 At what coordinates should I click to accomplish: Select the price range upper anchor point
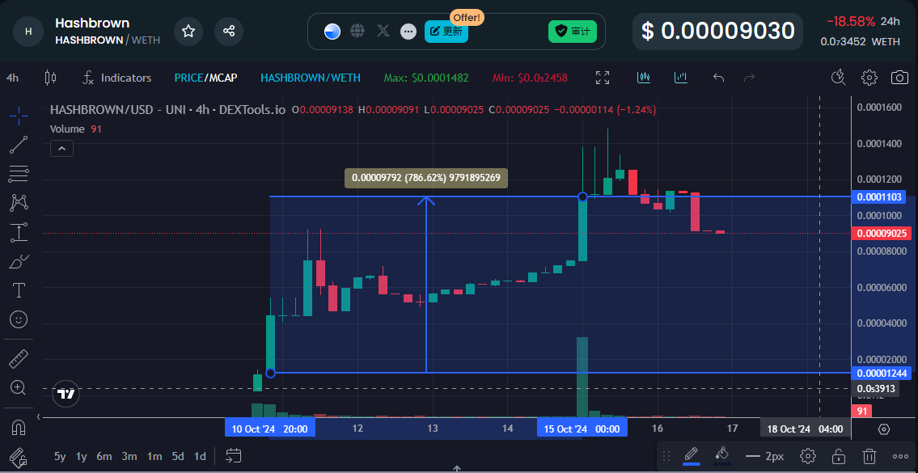(582, 196)
